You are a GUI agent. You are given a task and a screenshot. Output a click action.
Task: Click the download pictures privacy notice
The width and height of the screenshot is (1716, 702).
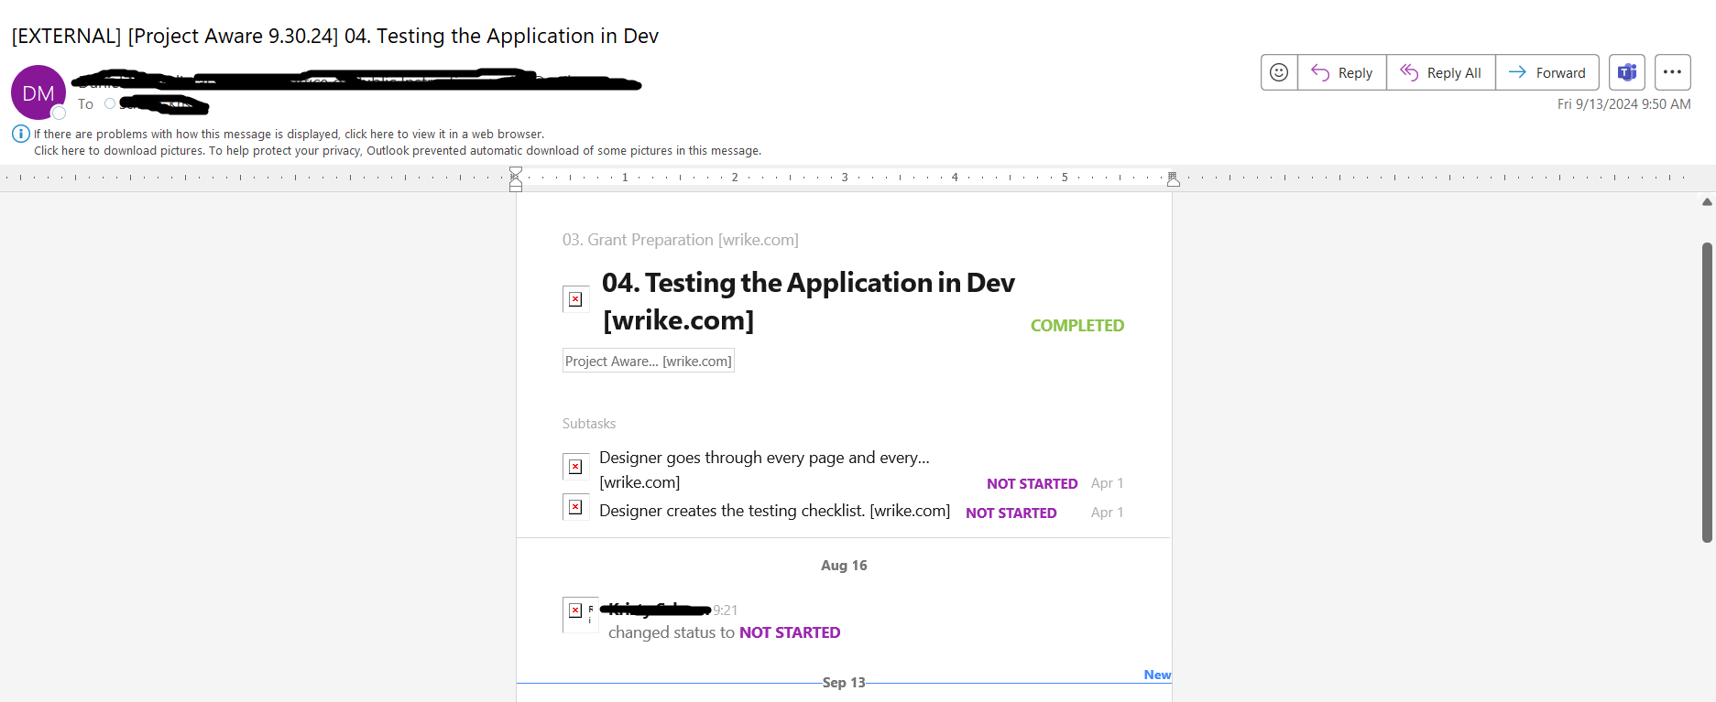(x=398, y=150)
